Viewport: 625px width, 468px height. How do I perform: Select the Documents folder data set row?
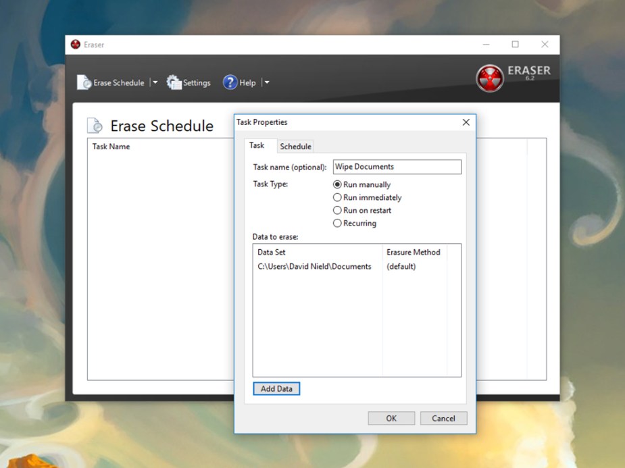(314, 267)
